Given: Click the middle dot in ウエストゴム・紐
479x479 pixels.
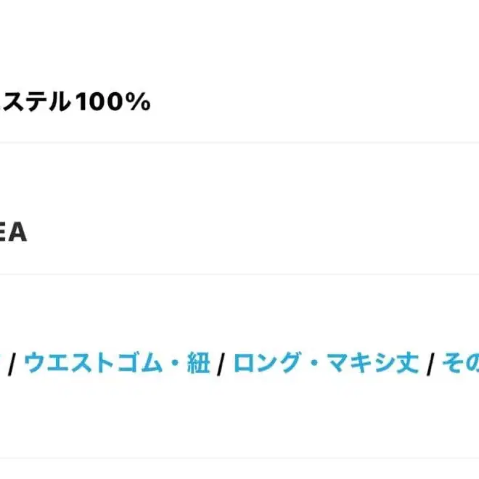Looking at the screenshot, I should [176, 363].
